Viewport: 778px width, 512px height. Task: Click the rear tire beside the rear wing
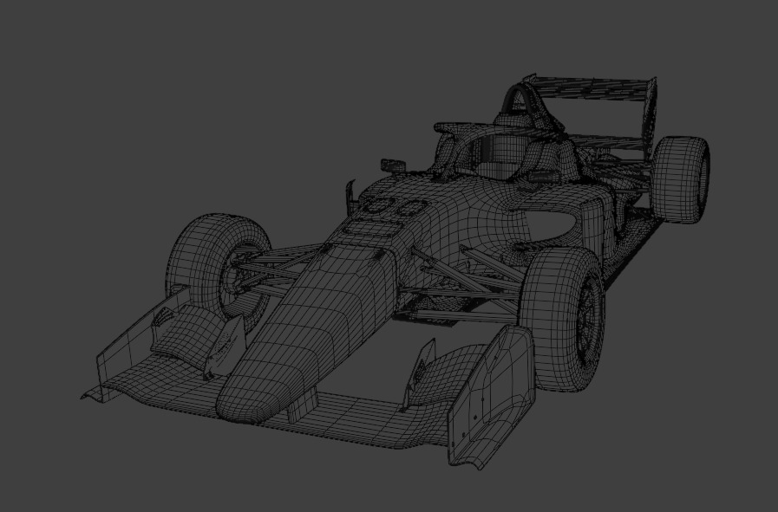(x=680, y=179)
